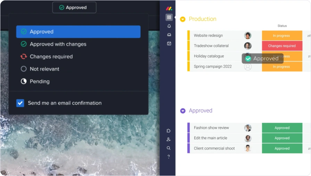Select Changes required in the menu

(51, 56)
